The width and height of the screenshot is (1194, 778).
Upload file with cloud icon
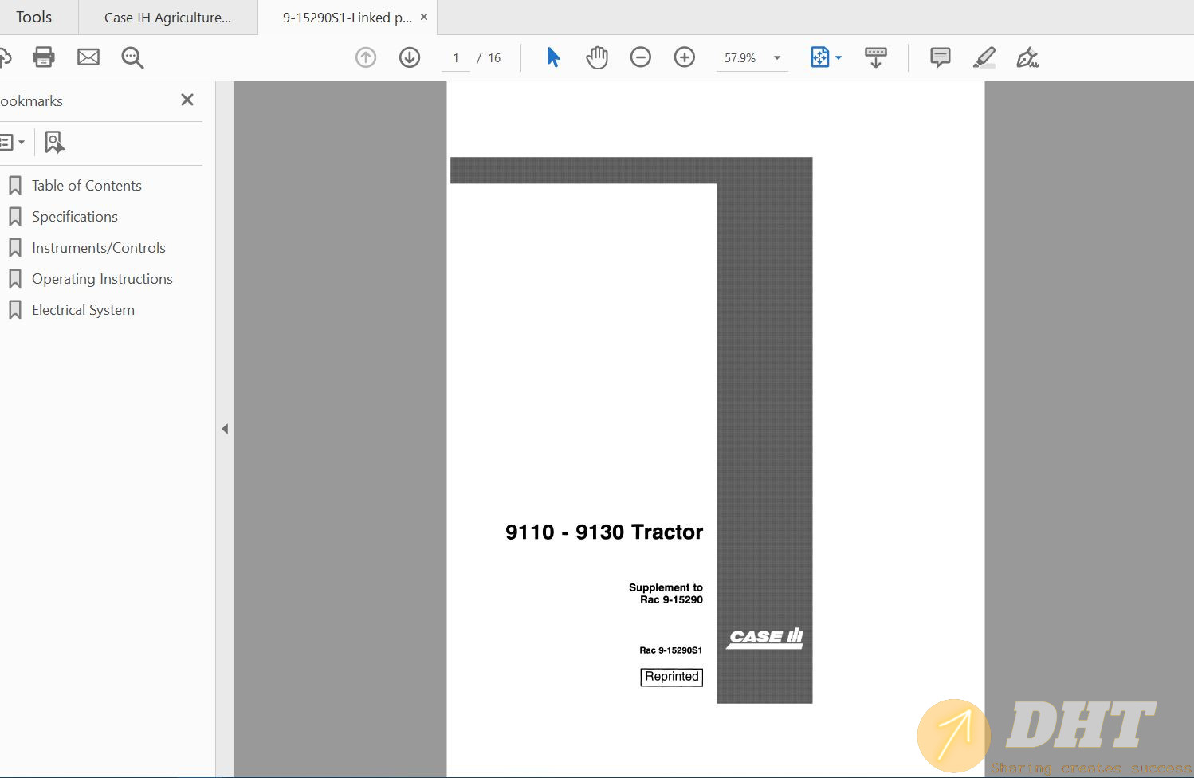click(4, 57)
